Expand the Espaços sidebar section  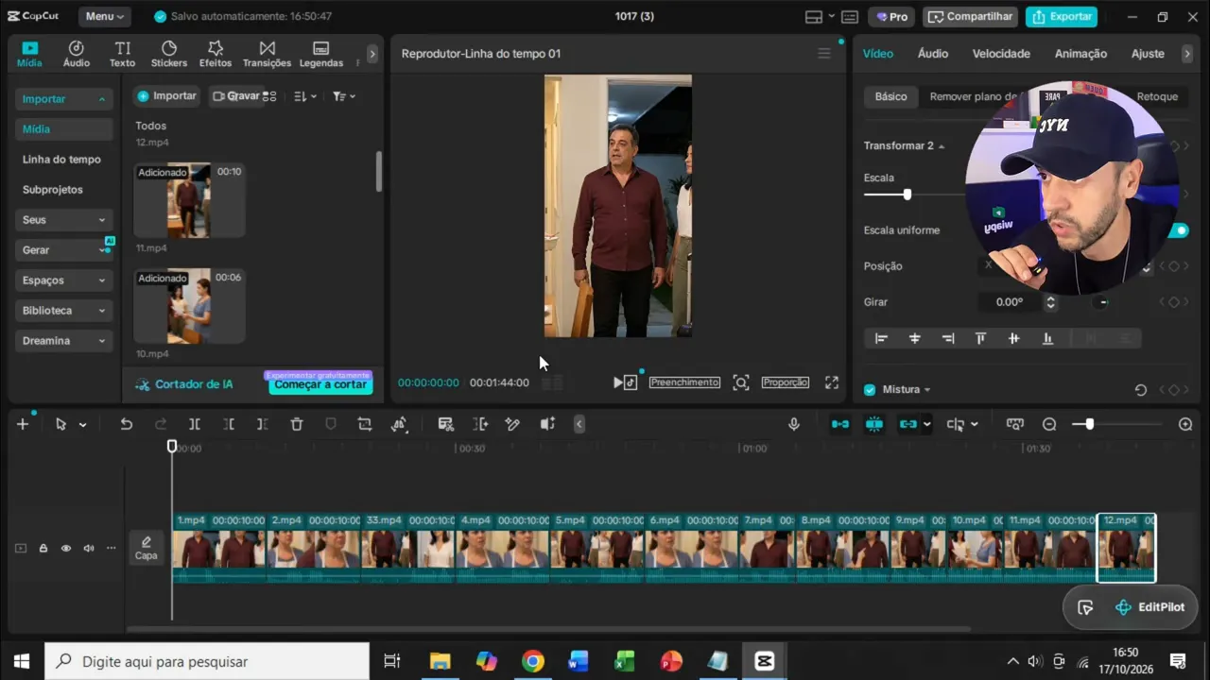pyautogui.click(x=64, y=280)
